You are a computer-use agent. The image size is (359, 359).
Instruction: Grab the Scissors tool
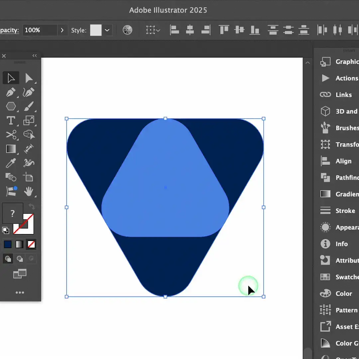11,135
